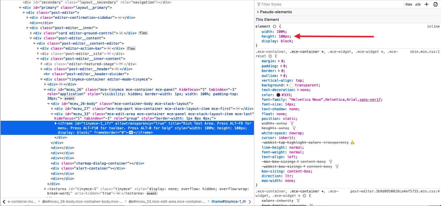Screen dimensions: 441x206
Task: Expand the margin shorthand property
Action: pos(279,61)
